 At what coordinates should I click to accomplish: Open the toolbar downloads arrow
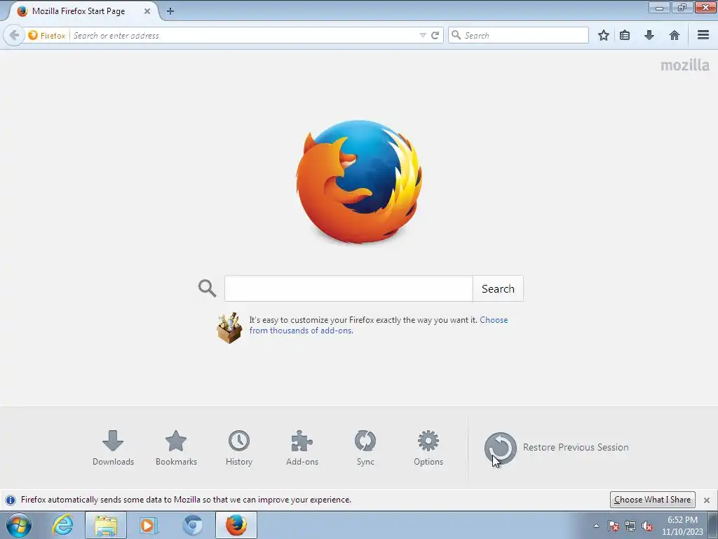[649, 35]
